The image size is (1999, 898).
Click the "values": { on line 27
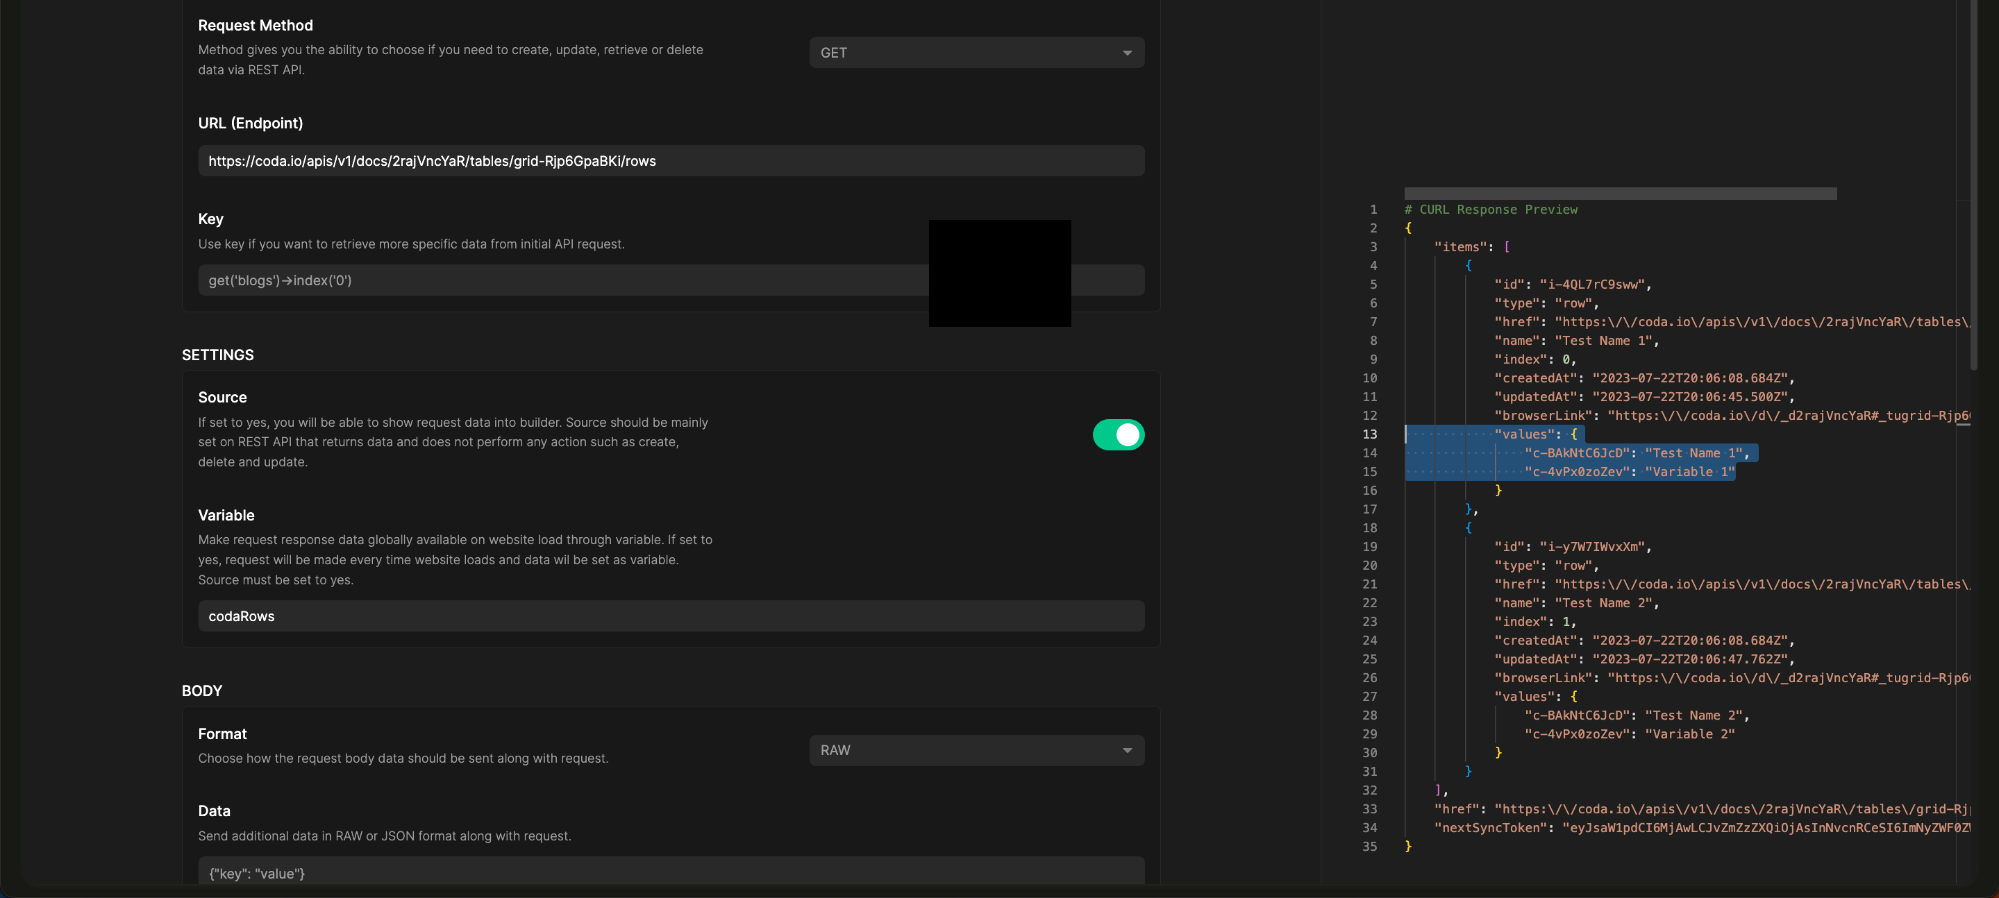click(1536, 696)
